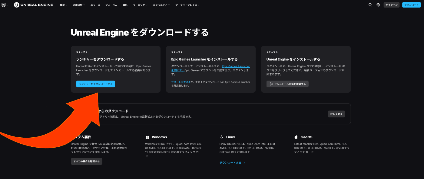This screenshot has height=179, width=424.
Task: Expand the コミュニティ menu
Action: [161, 5]
